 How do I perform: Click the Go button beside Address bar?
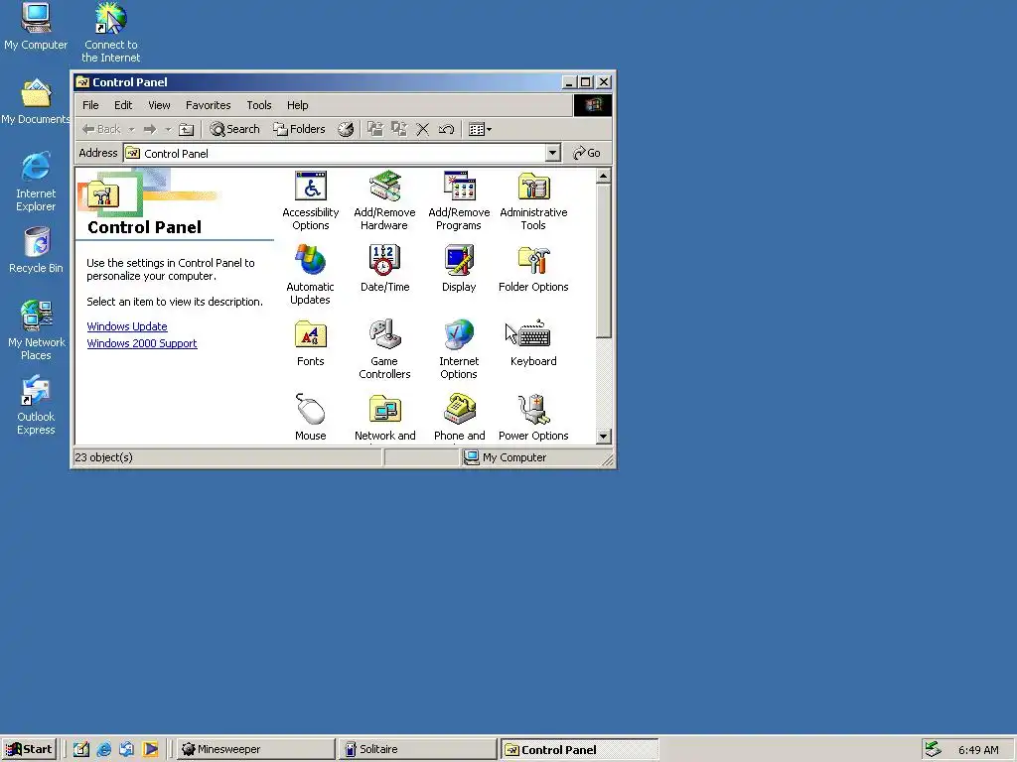pyautogui.click(x=587, y=153)
